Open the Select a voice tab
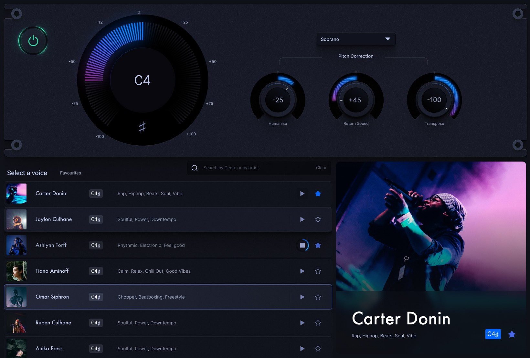Image resolution: width=530 pixels, height=358 pixels. tap(27, 173)
